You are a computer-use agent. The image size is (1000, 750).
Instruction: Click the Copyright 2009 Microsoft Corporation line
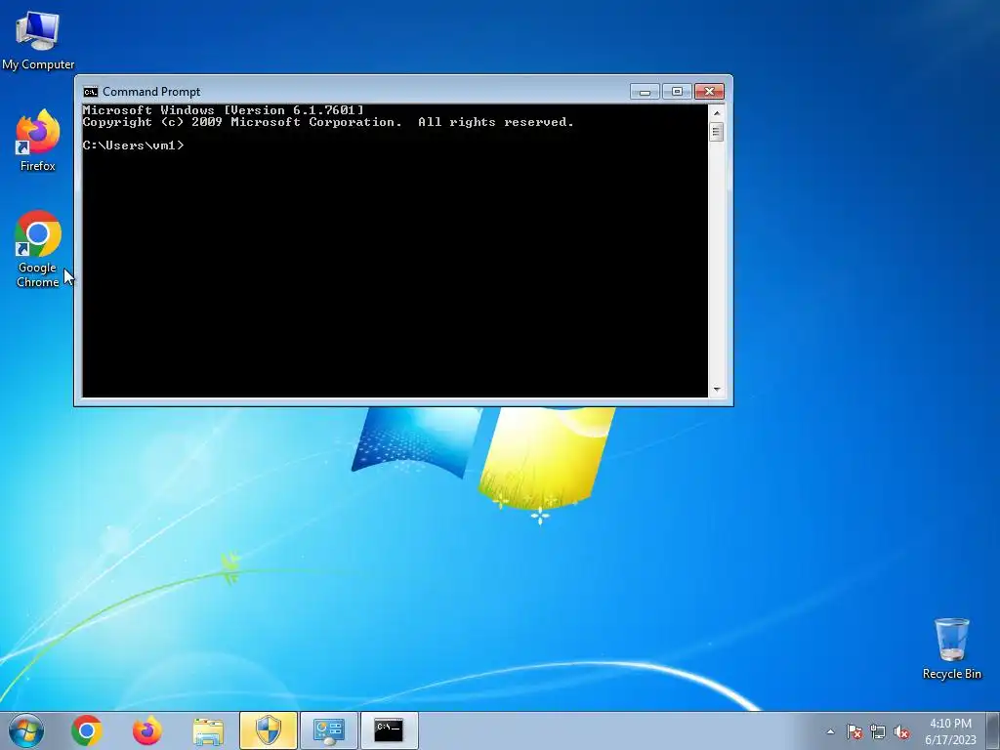coord(328,122)
